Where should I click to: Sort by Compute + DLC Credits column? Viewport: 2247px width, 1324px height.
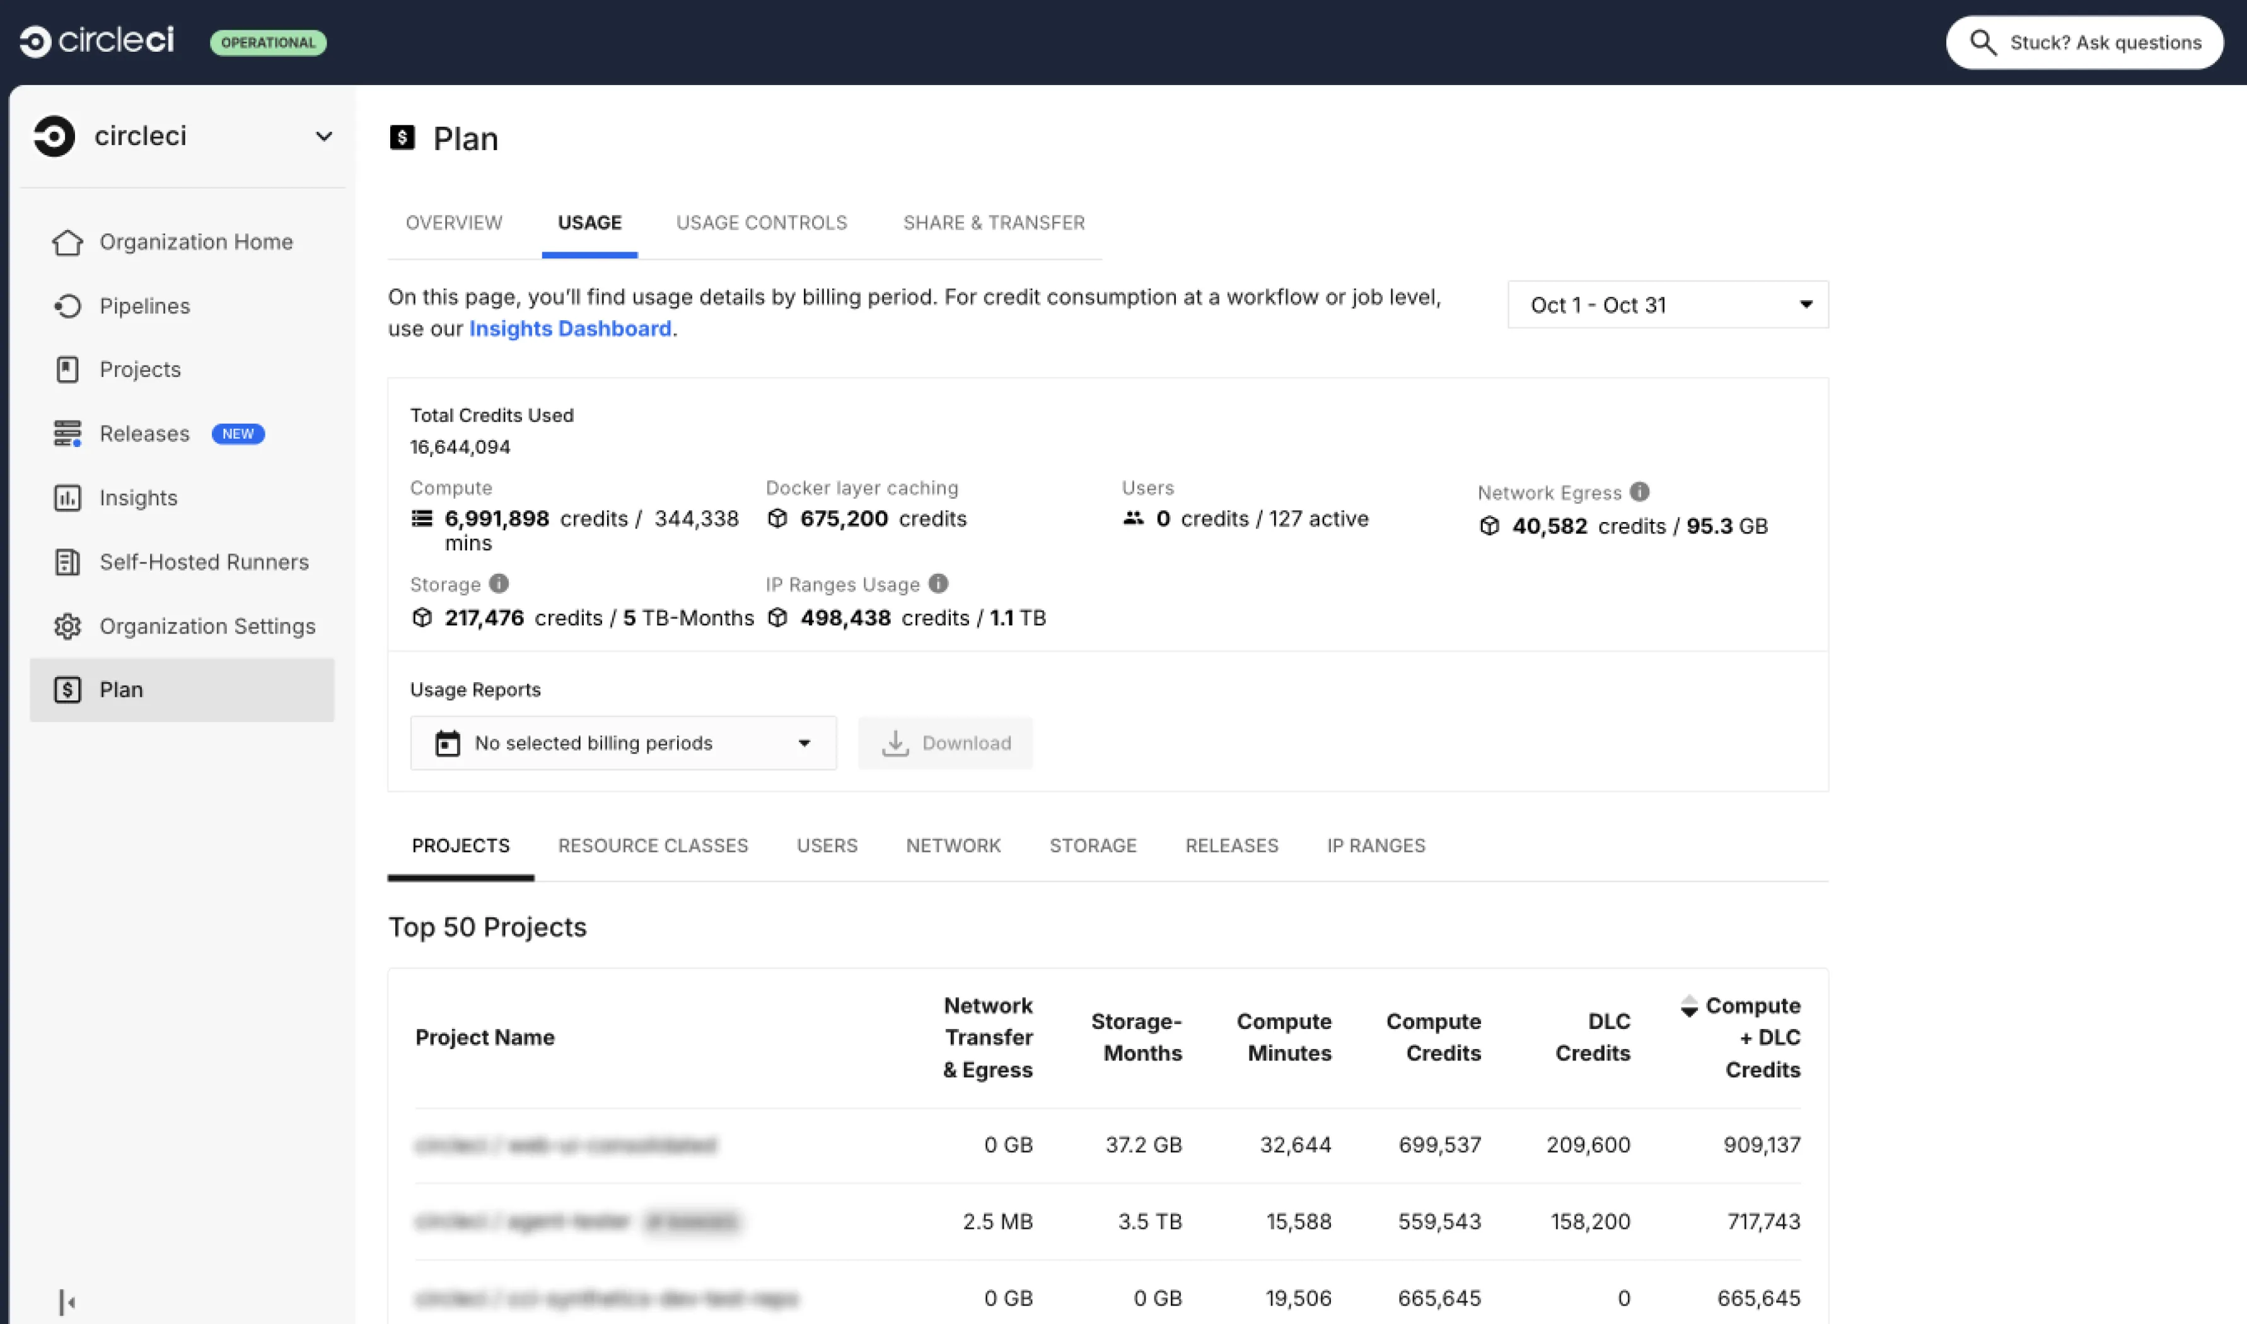(x=1743, y=1037)
